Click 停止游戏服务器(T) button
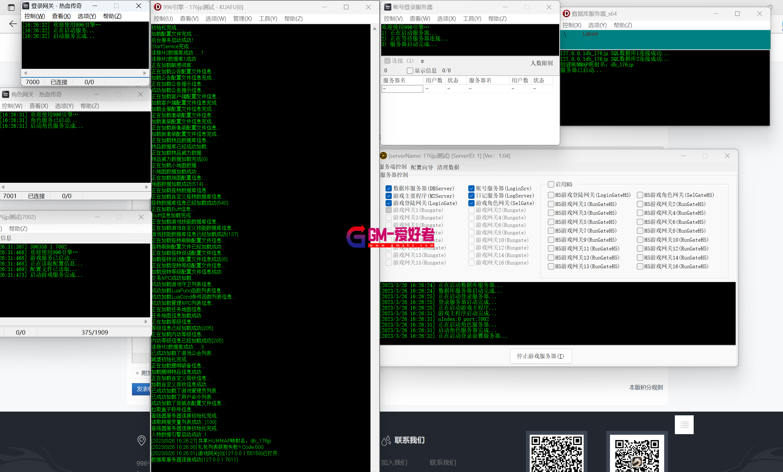Image resolution: width=783 pixels, height=472 pixels. point(540,356)
